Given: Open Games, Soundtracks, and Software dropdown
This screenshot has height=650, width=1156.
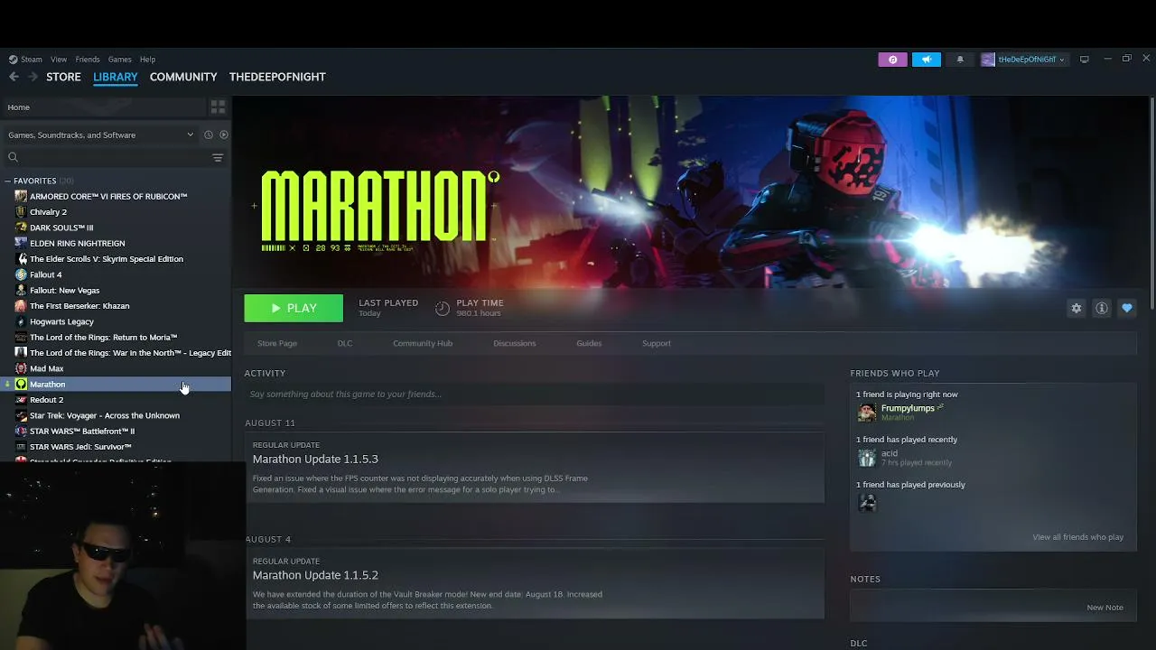Looking at the screenshot, I should pyautogui.click(x=100, y=135).
